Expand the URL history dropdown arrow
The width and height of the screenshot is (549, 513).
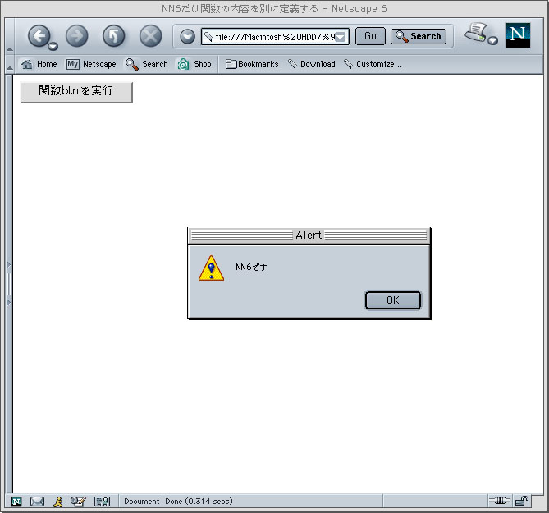pyautogui.click(x=341, y=37)
